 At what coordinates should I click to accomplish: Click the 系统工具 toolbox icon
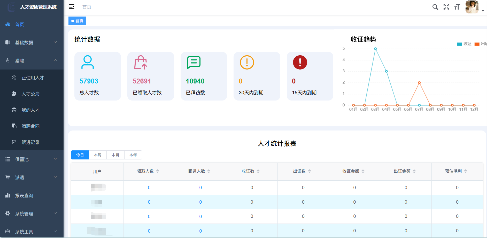8,232
